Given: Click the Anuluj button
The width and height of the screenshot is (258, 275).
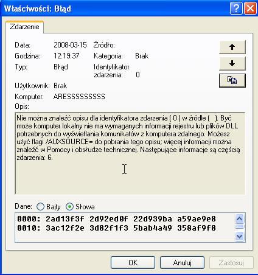Looking at the screenshot, I should tap(182, 263).
